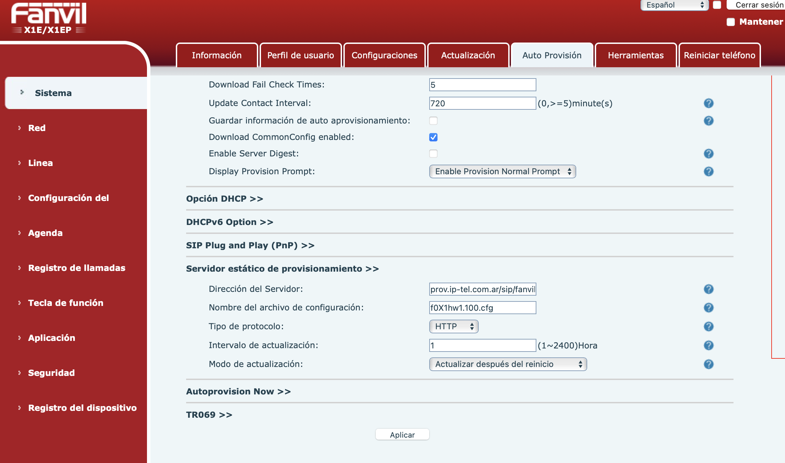Open Agenda in the sidebar
This screenshot has width=785, height=463.
coord(45,233)
